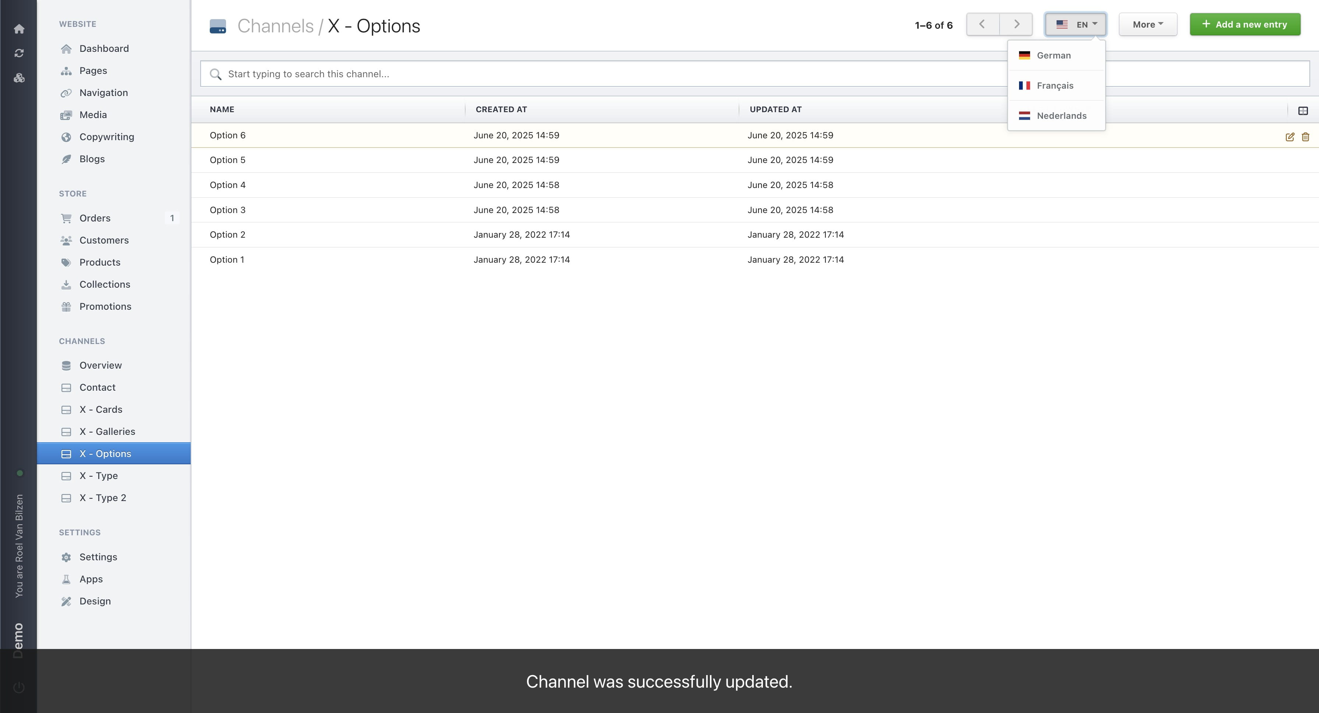Click the home icon in the dark sidebar
The width and height of the screenshot is (1319, 713).
(19, 29)
